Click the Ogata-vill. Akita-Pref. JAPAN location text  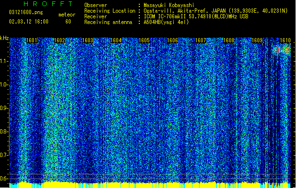coord(216,11)
